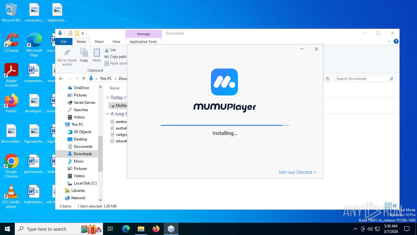Switch to the View ribbon tab
Viewport: 417px width, 235px height.
[x=116, y=42]
